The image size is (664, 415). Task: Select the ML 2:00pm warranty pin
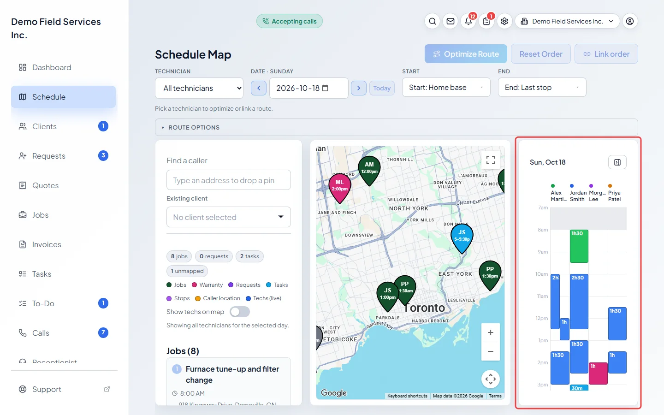pyautogui.click(x=340, y=188)
